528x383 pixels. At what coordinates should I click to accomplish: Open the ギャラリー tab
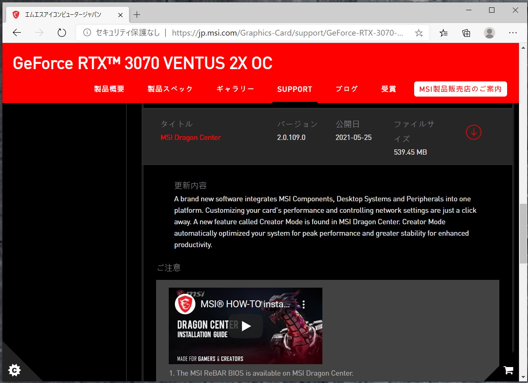[235, 89]
